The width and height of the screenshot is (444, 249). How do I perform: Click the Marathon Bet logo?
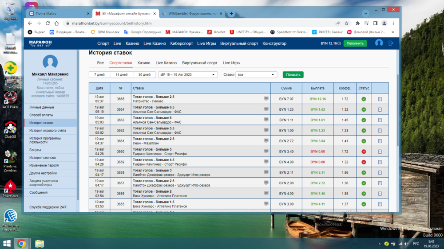point(40,43)
